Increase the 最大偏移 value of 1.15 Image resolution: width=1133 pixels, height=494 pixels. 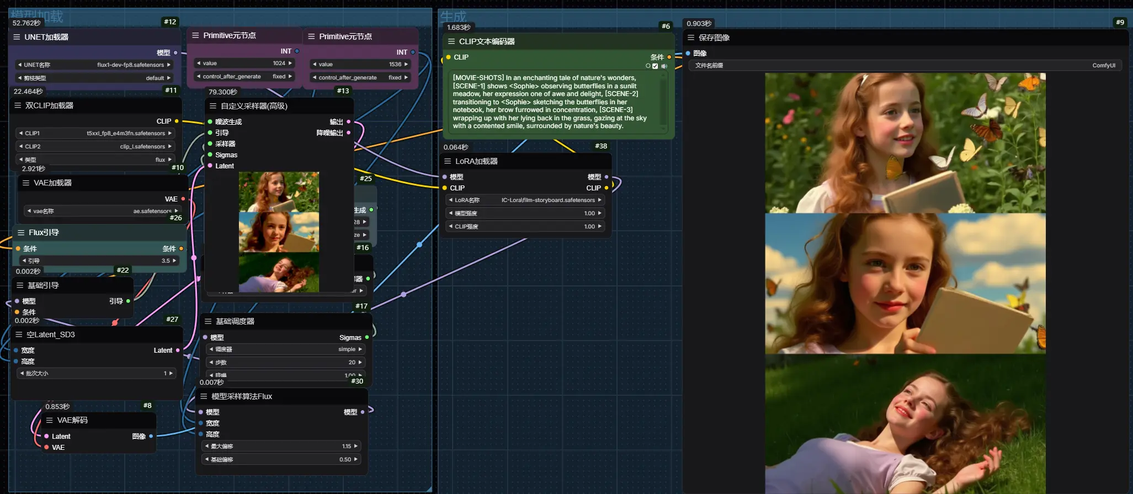(356, 446)
